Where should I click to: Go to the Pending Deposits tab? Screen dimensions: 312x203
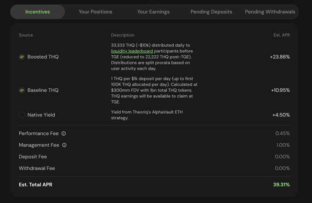click(x=211, y=12)
